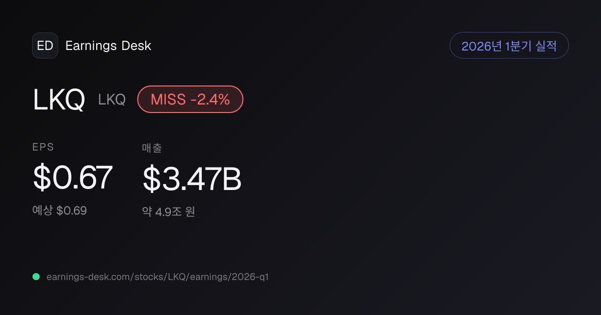Select the red MISS -2.4% badge

pyautogui.click(x=190, y=99)
